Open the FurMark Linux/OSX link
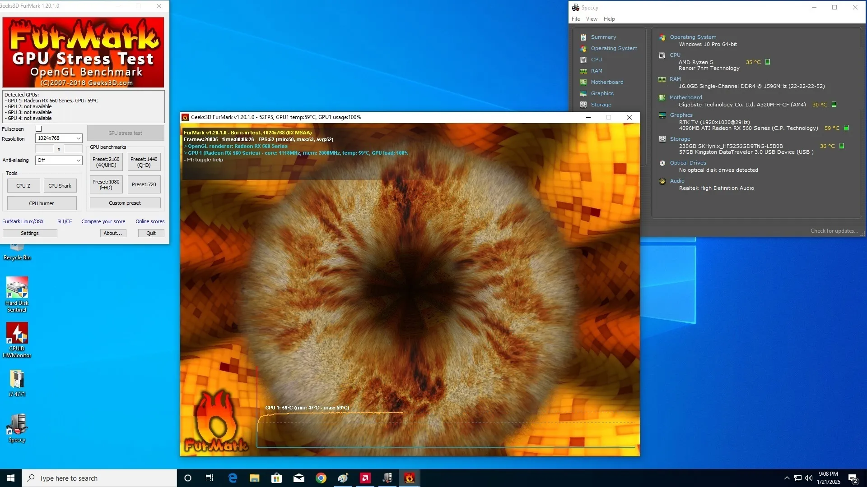 (23, 222)
